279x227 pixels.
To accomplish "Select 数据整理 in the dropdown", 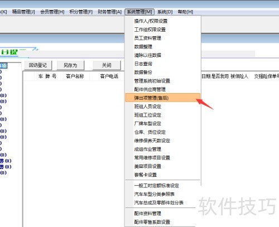I will (x=163, y=47).
